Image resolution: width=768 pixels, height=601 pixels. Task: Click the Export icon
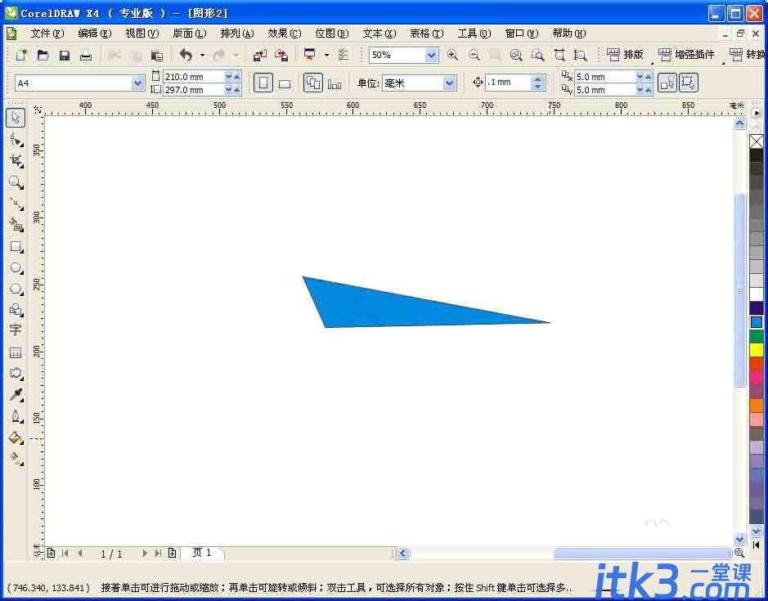(281, 56)
